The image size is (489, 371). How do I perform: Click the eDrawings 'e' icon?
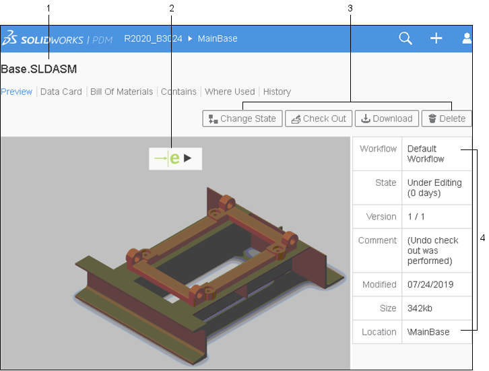(174, 159)
